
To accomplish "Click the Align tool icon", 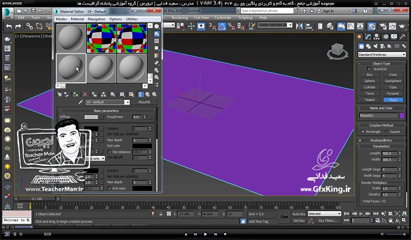I will pyautogui.click(x=309, y=26).
